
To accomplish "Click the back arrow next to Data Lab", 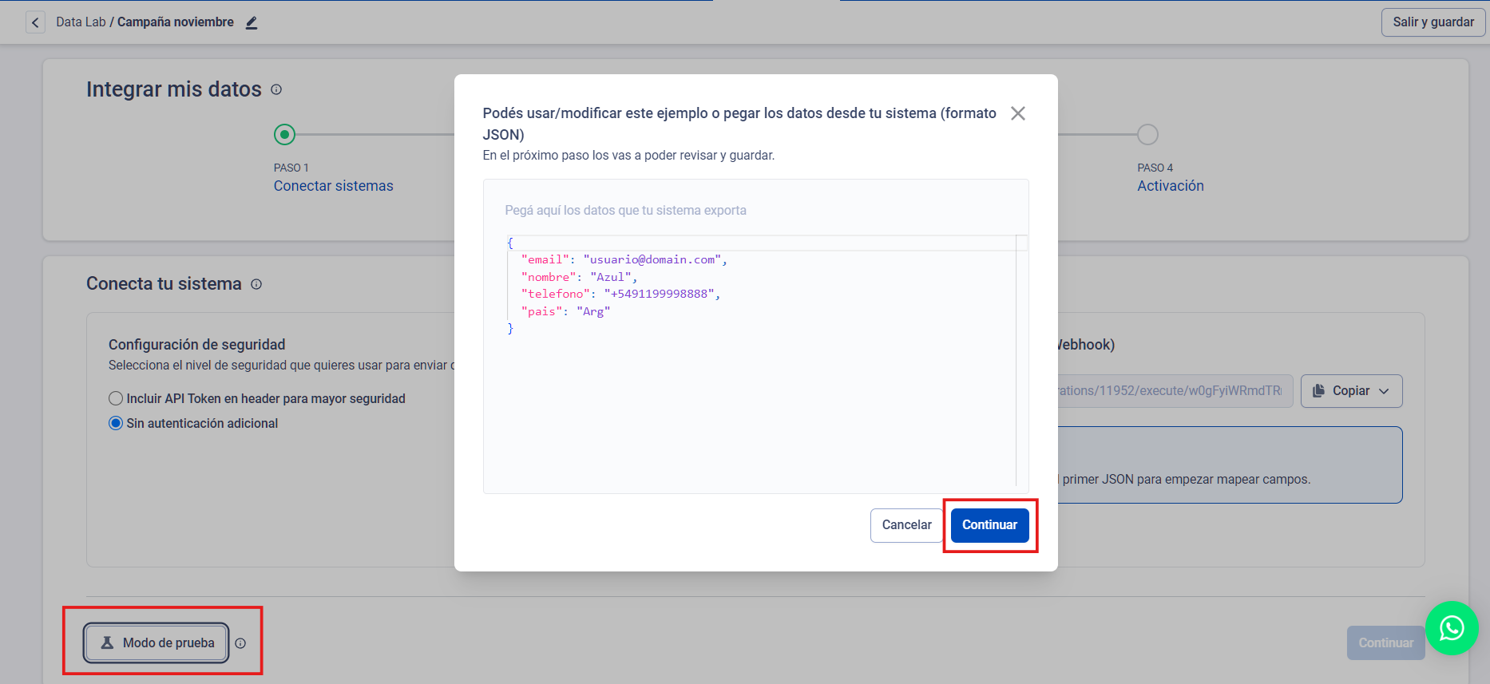I will coord(35,22).
